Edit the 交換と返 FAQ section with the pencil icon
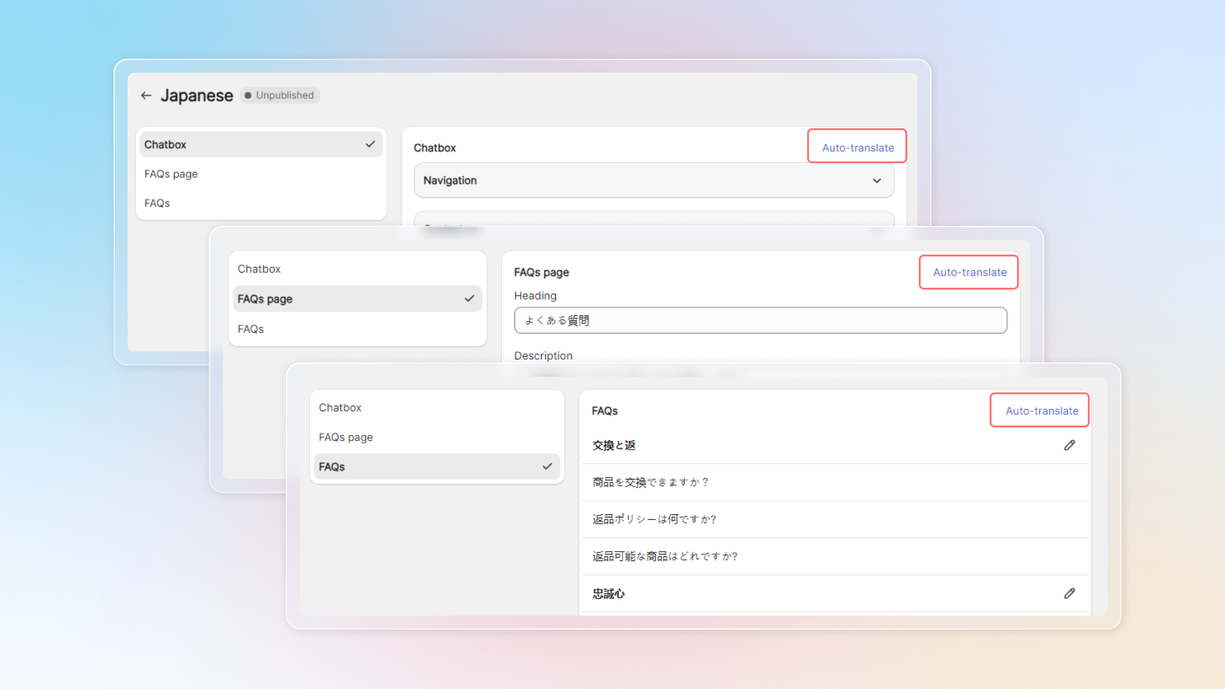 click(1069, 445)
